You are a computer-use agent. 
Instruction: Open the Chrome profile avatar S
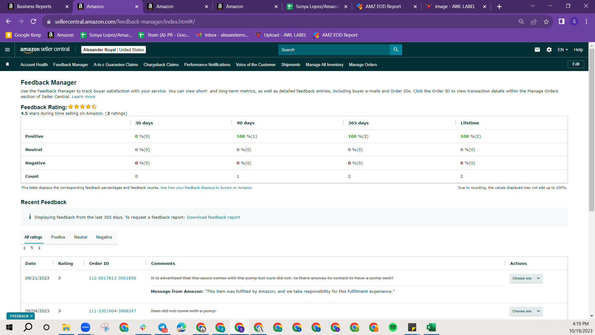pyautogui.click(x=574, y=21)
